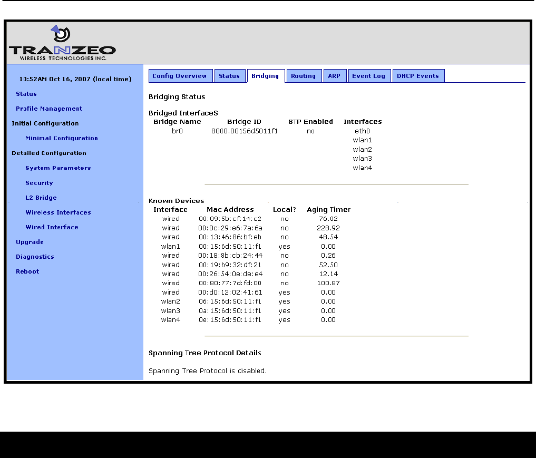
Task: Select MAC address 00:80:77:7d:fd:00
Action: coord(230,284)
